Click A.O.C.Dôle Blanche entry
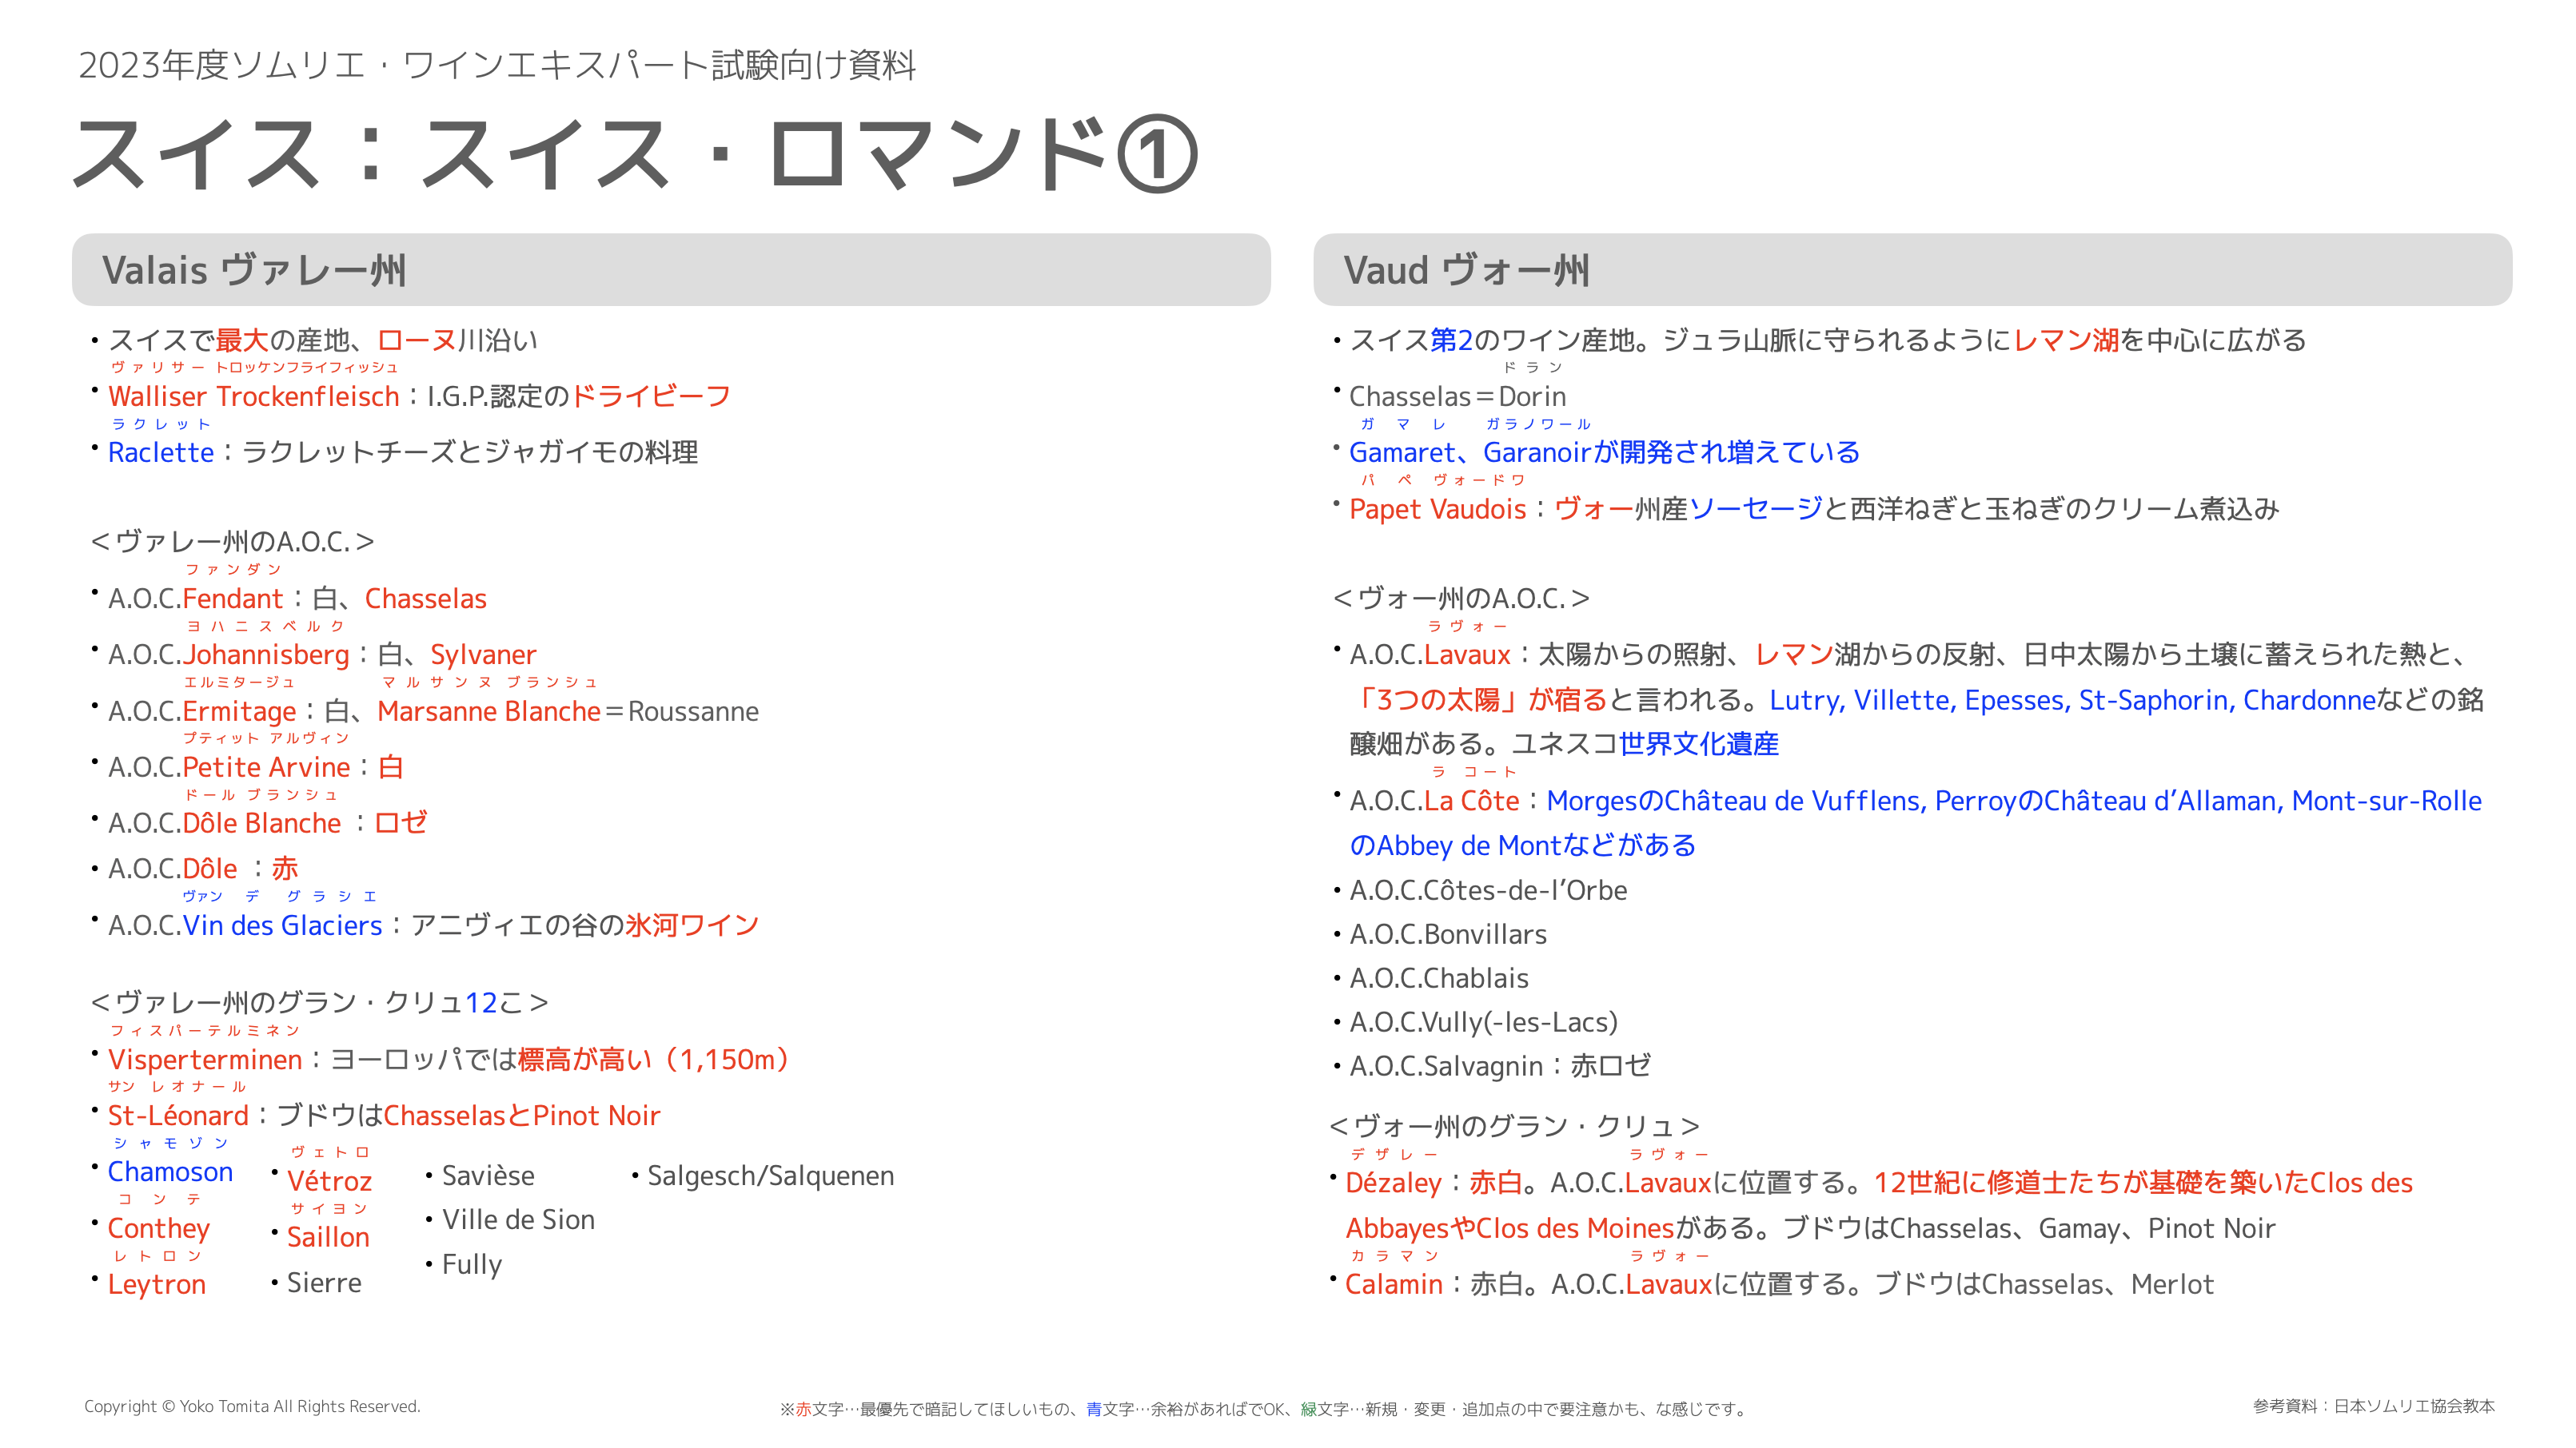This screenshot has height=1448, width=2576. (x=225, y=823)
